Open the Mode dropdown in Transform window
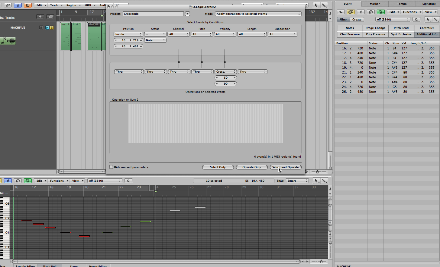Screen dimensions: 440x267 pyautogui.click(x=258, y=14)
